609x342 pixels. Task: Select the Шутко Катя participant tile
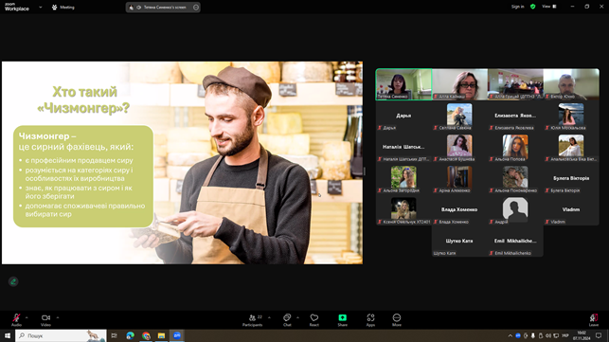click(460, 242)
